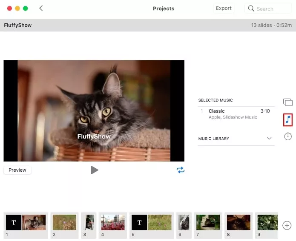The width and height of the screenshot is (296, 241).
Task: Go back with the left chevron arrow
Action: click(x=41, y=9)
